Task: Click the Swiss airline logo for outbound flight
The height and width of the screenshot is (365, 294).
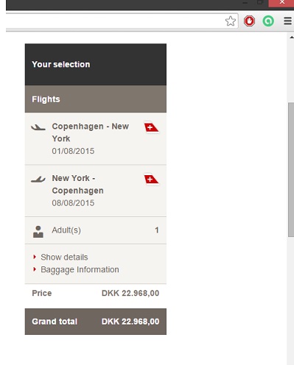Action: click(151, 127)
